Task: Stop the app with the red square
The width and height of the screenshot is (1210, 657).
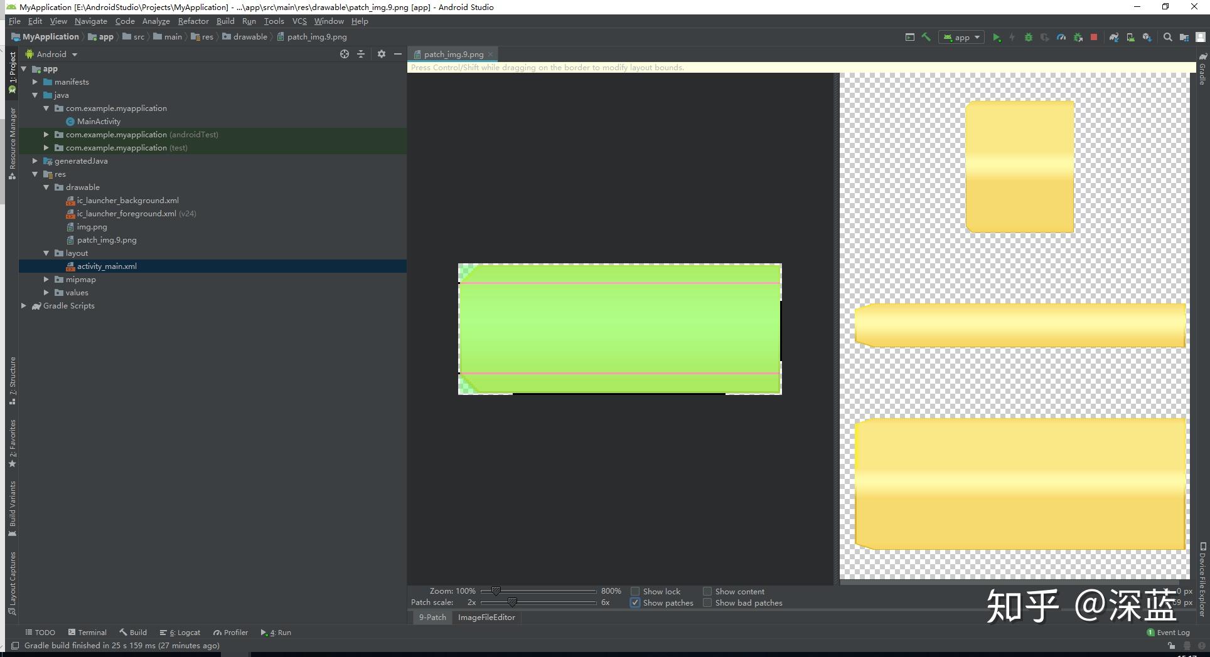Action: click(x=1094, y=38)
